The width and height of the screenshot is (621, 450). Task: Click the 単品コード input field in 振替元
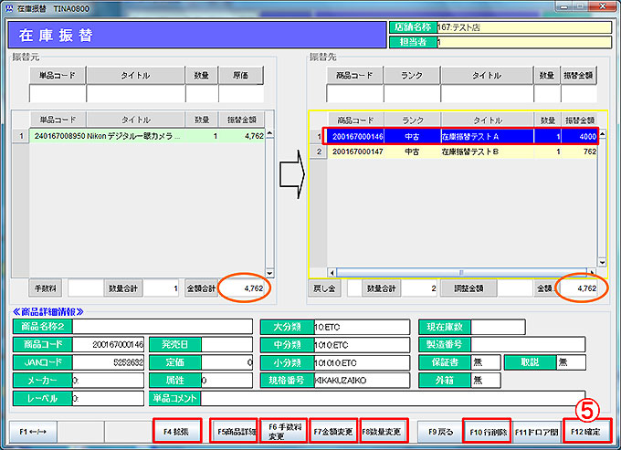57,93
